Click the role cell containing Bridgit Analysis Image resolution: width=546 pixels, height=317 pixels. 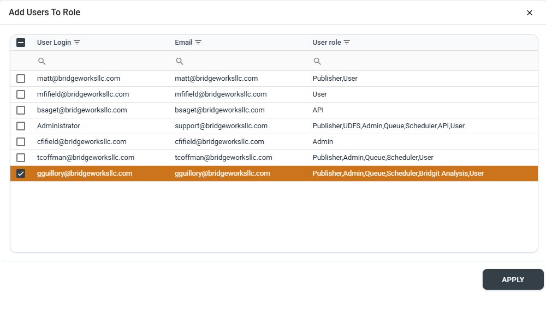398,174
